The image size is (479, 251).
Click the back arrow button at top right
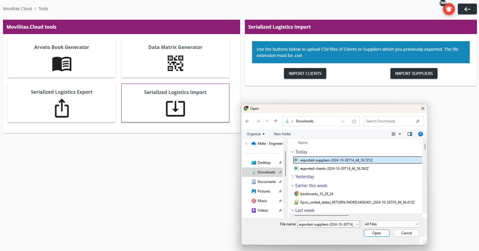467,9
